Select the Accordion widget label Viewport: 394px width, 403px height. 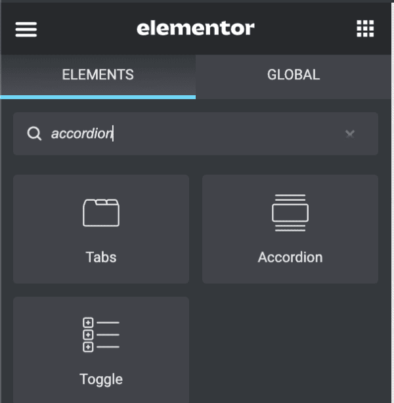tap(290, 257)
